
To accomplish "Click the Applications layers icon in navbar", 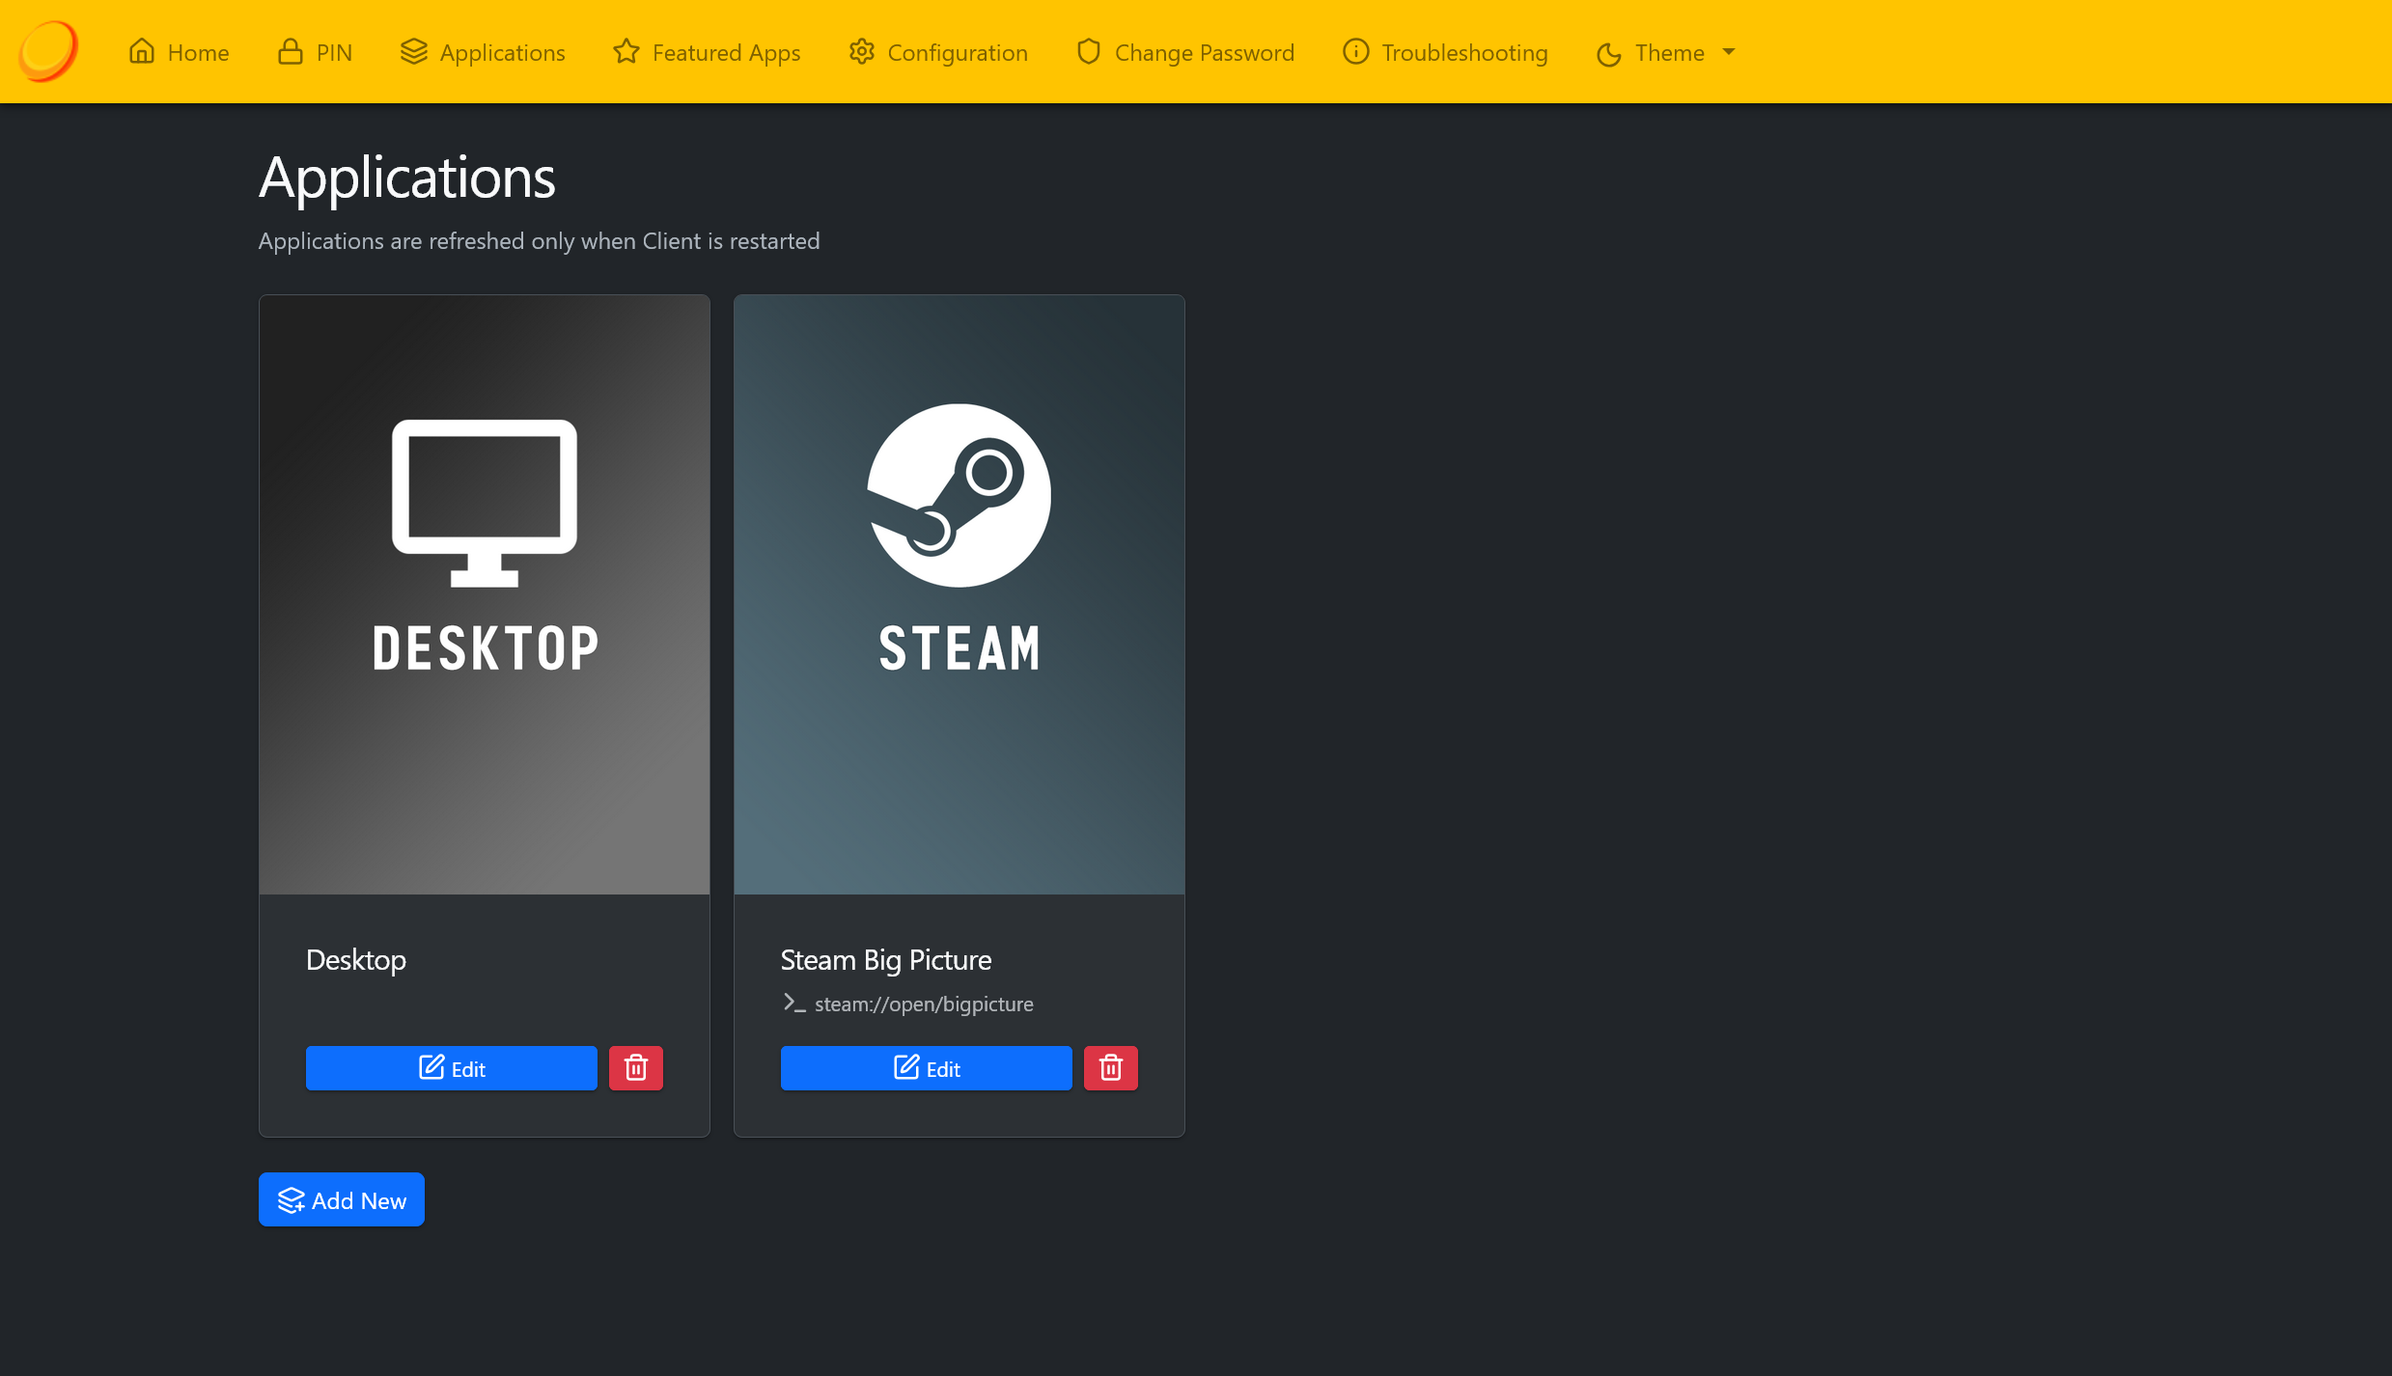I will coord(414,51).
